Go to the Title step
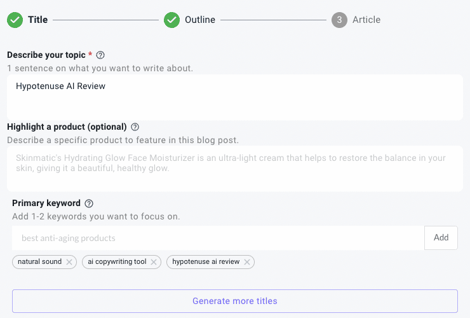The height and width of the screenshot is (318, 470). point(37,20)
